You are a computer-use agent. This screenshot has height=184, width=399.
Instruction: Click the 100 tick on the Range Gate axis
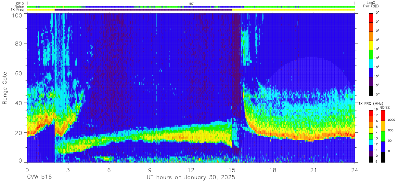click(x=17, y=15)
